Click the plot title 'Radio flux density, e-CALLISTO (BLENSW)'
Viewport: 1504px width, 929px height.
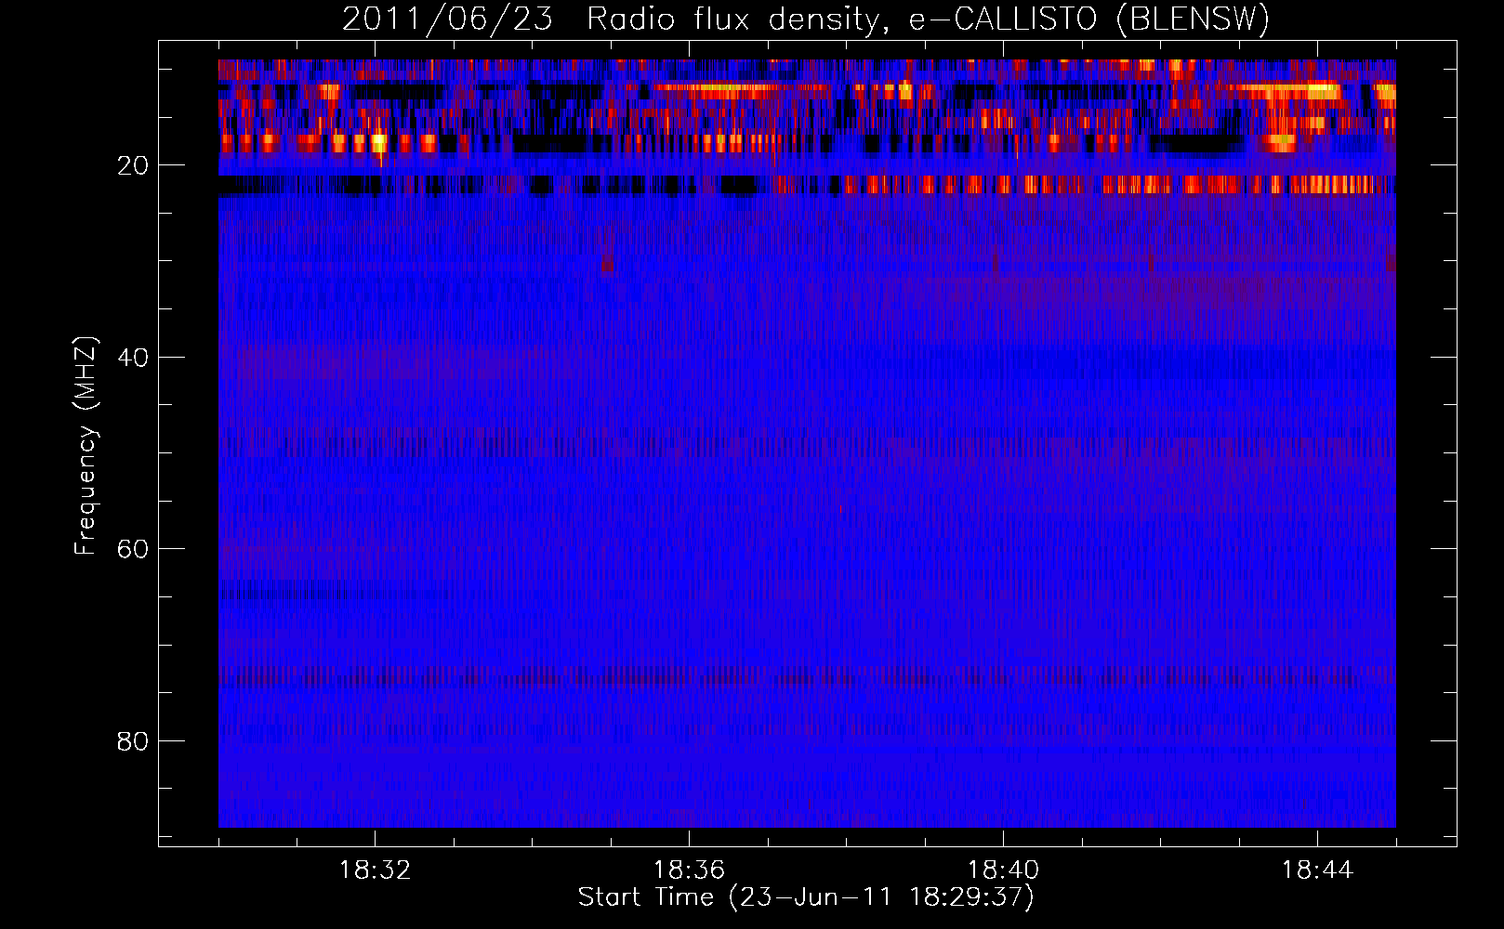928,20
